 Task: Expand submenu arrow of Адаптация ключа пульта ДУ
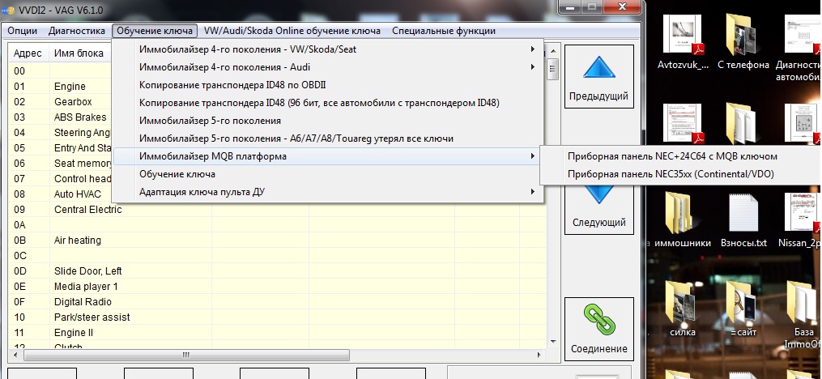533,192
